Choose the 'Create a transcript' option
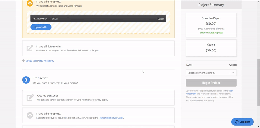The image size is (260, 128). pyautogui.click(x=98, y=98)
